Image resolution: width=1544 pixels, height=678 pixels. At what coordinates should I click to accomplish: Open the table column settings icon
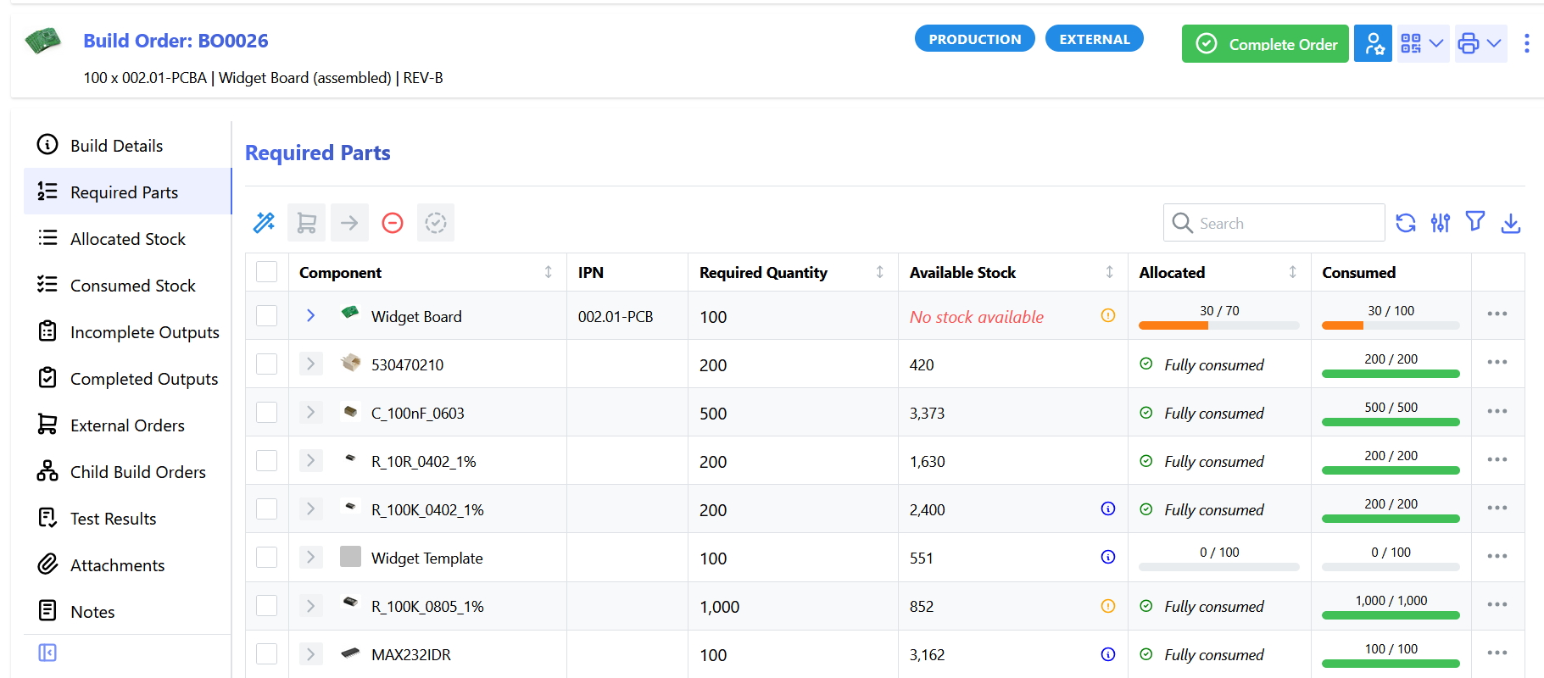[1441, 223]
